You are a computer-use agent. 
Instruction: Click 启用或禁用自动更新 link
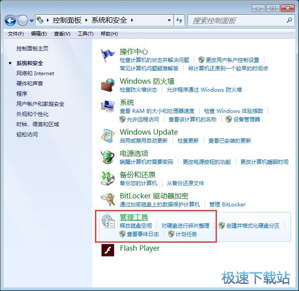(144, 141)
